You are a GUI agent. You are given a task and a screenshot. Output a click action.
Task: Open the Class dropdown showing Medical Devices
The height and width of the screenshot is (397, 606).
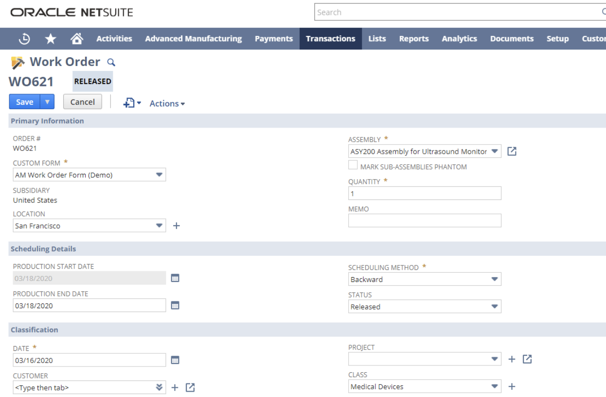click(495, 386)
